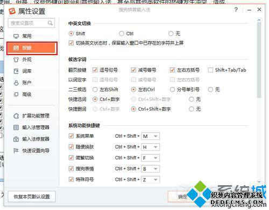Click 恢复本页默认设置 button
Viewport: 269px width, 210px height.
(32, 197)
